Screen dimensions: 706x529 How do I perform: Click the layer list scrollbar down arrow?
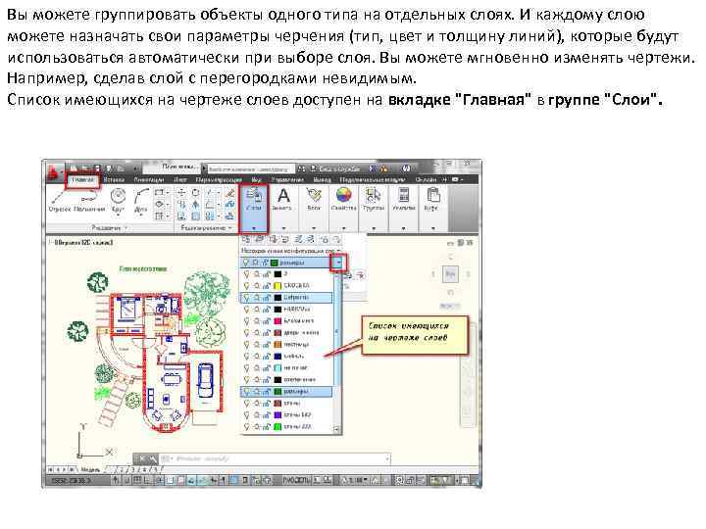point(336,430)
